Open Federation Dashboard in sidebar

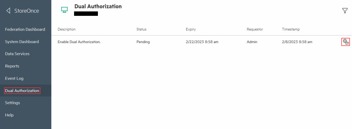tap(25, 29)
